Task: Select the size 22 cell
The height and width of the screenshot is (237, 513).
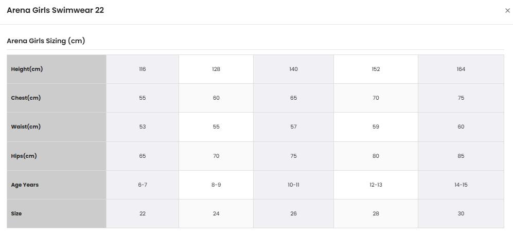Action: click(143, 213)
